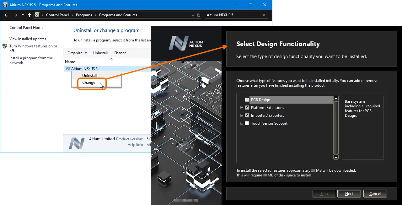Image resolution: width=402 pixels, height=205 pixels.
Task: Click the feature list vertical scrollbar thumb
Action: click(x=336, y=128)
